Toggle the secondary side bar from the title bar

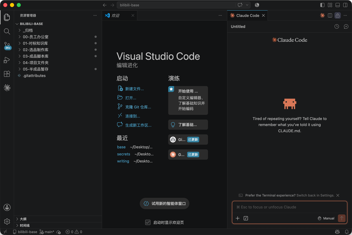345,5
